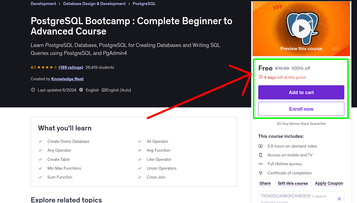This screenshot has height=203, width=357.
Task: Click checkmark next to Any Operator
Action: coord(41,150)
